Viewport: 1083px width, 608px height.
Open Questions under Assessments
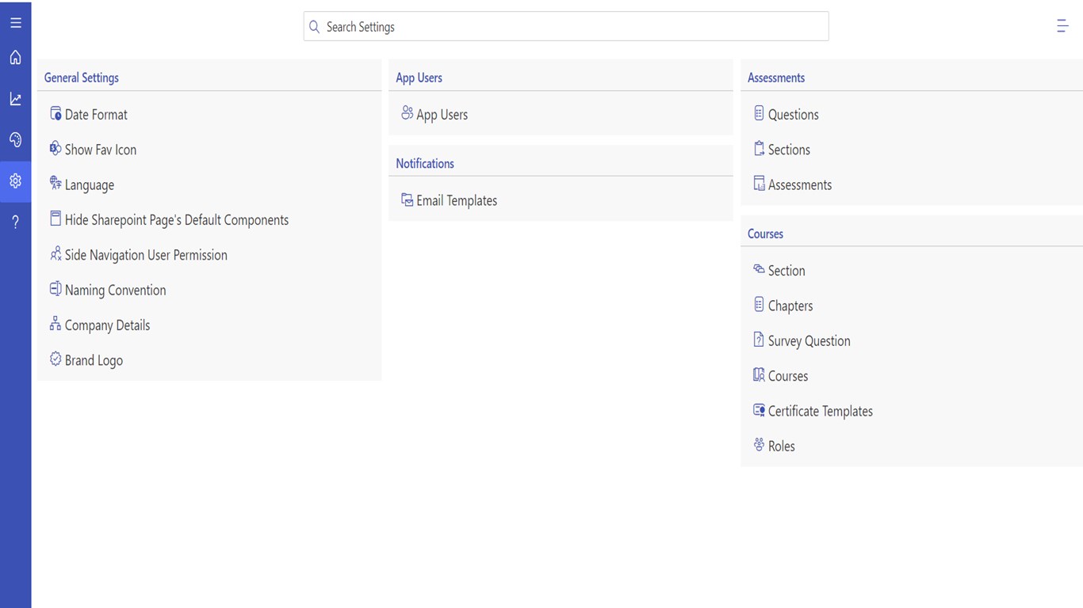click(x=793, y=115)
